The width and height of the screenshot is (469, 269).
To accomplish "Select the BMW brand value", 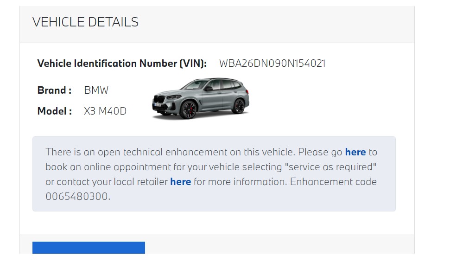I will click(96, 90).
